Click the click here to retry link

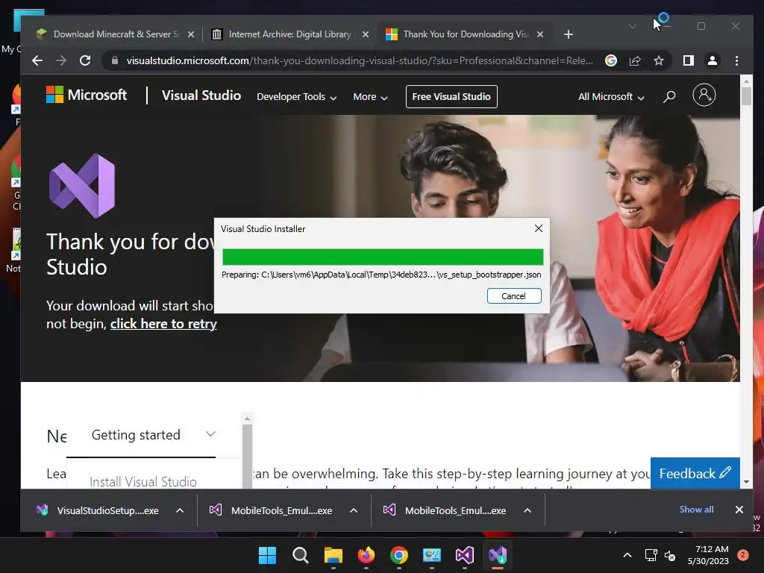(x=163, y=324)
